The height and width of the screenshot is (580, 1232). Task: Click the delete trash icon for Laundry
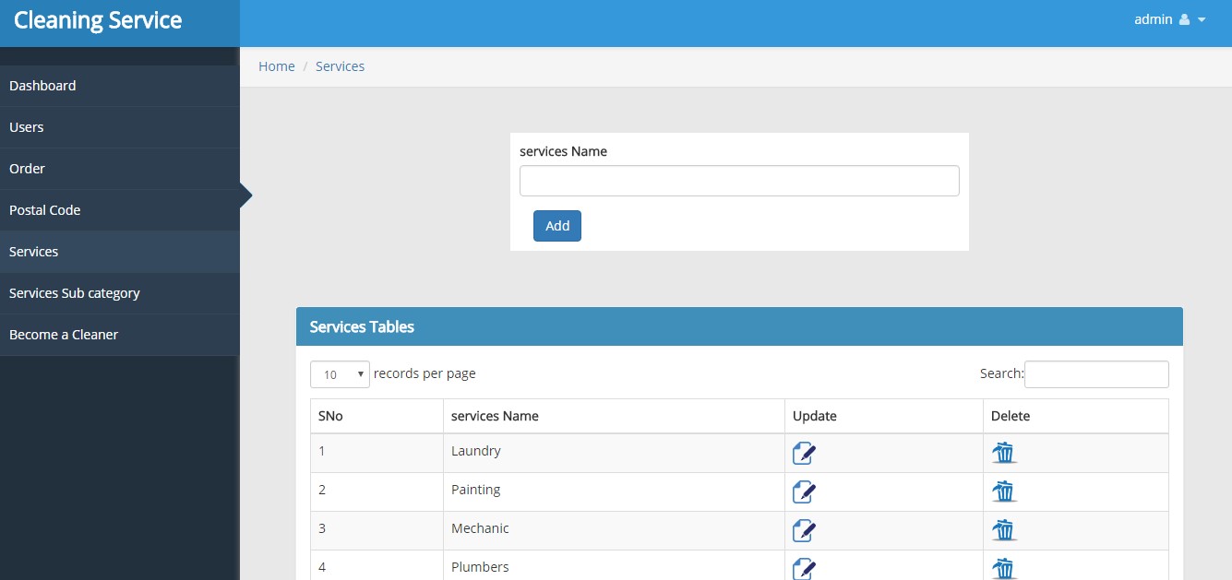click(x=1003, y=453)
